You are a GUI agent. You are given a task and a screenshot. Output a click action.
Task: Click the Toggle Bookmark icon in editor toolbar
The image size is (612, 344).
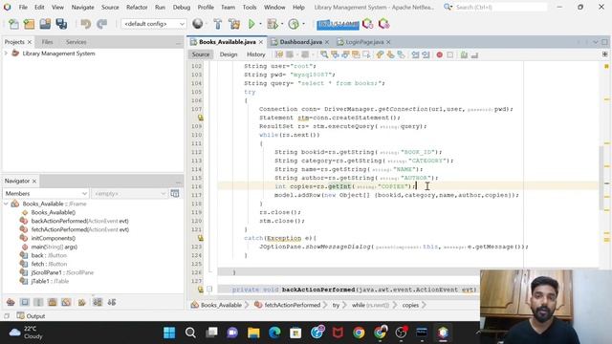(x=402, y=54)
